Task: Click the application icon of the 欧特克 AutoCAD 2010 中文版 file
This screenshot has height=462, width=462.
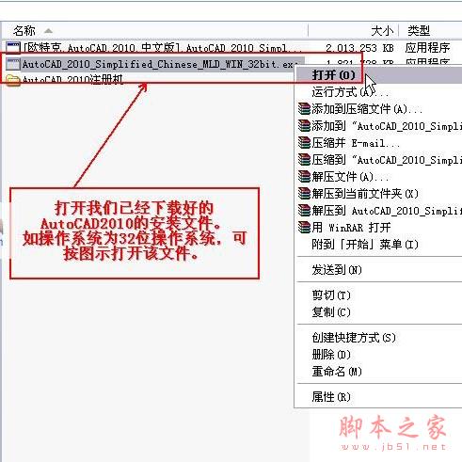Action: 13,48
